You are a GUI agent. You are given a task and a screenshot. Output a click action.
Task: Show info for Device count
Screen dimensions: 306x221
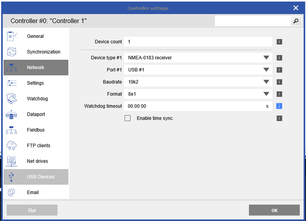pyautogui.click(x=279, y=42)
